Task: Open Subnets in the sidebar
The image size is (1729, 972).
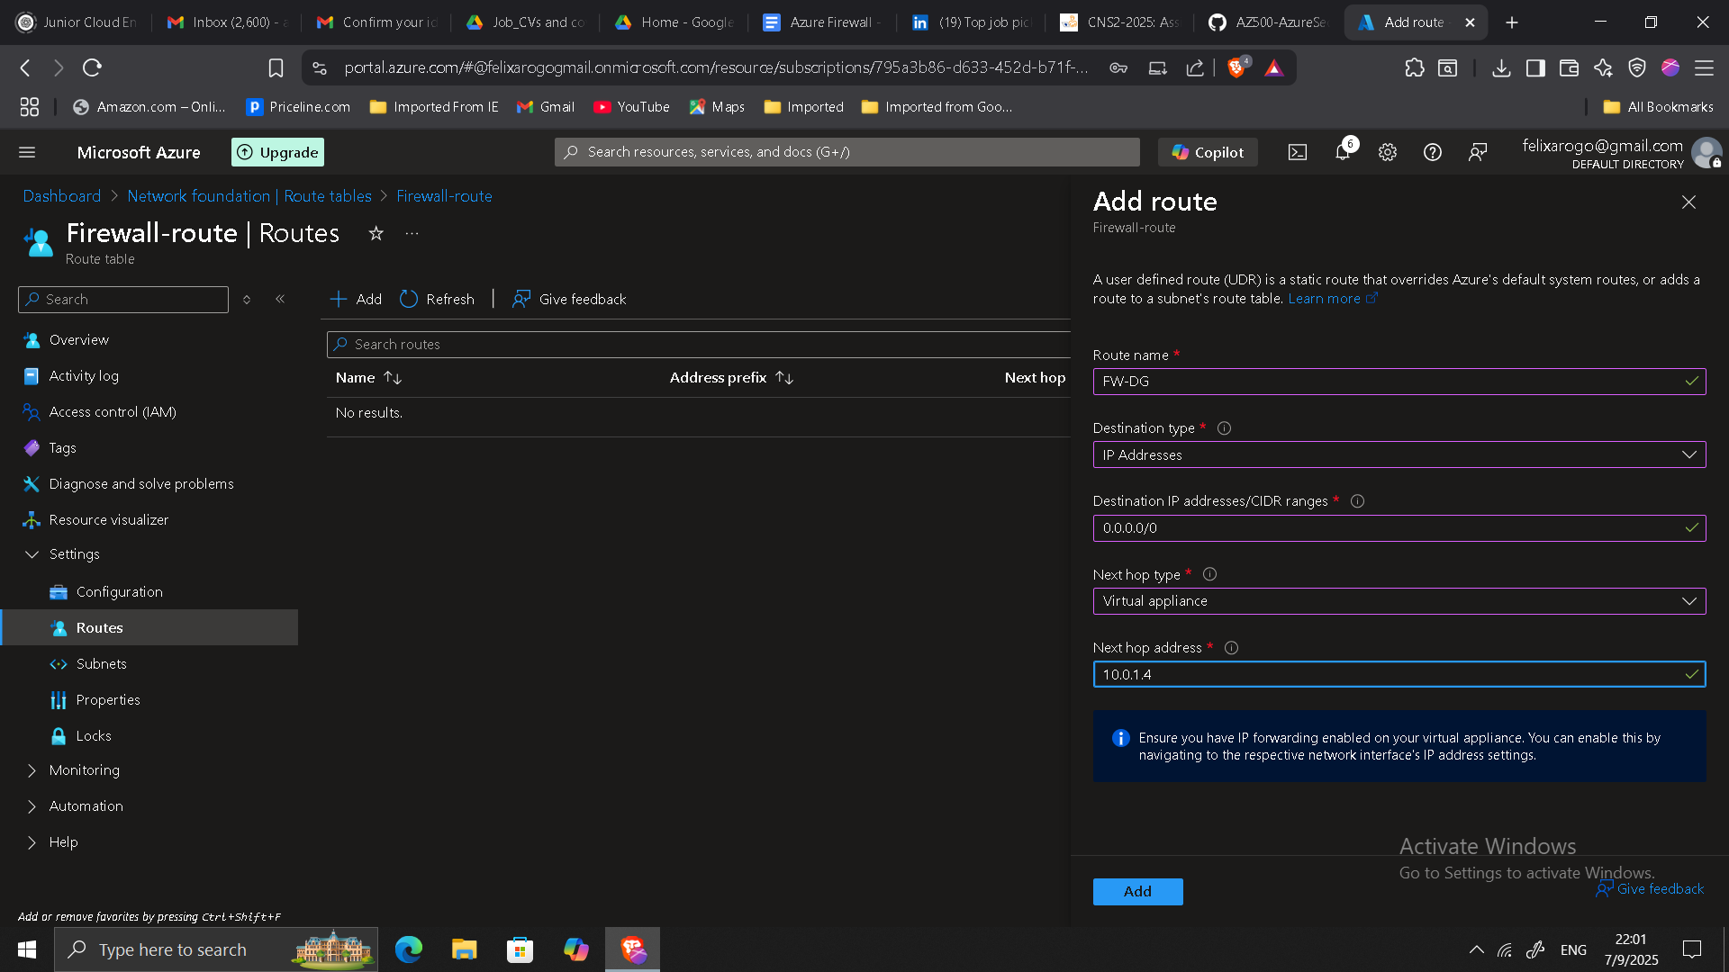Action: (101, 664)
